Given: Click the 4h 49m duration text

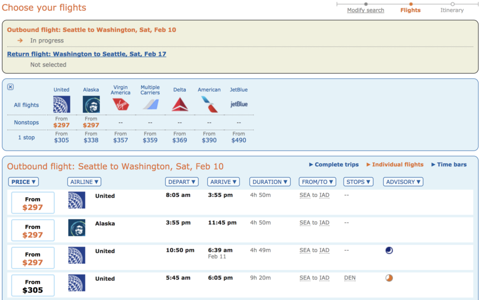Looking at the screenshot, I should (x=261, y=250).
